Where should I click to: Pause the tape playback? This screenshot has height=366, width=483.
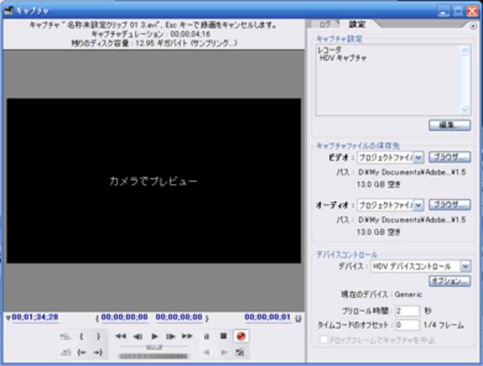point(206,336)
